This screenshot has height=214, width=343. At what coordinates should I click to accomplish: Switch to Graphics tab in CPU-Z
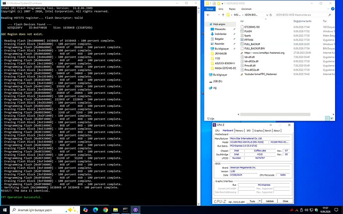tap(258, 131)
